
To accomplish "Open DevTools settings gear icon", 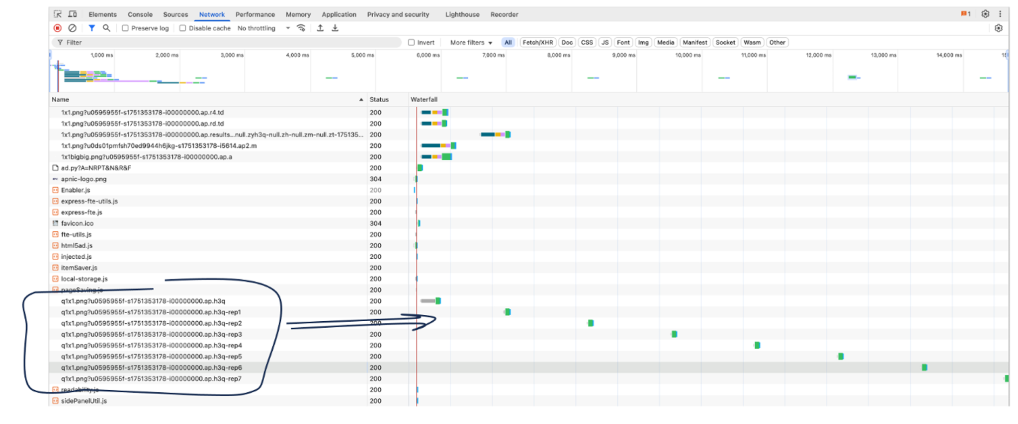I will tap(985, 14).
